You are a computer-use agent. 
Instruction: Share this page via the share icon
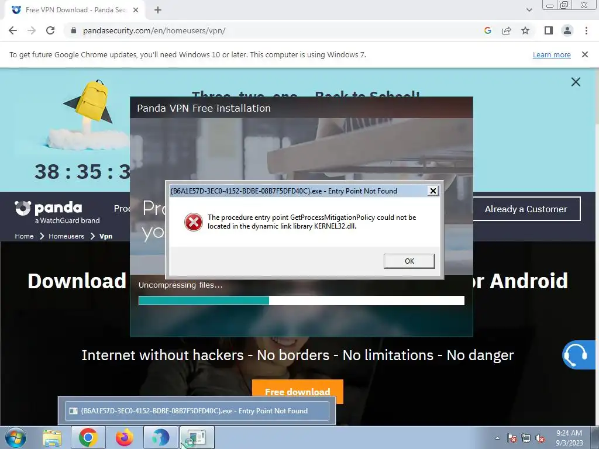tap(507, 30)
